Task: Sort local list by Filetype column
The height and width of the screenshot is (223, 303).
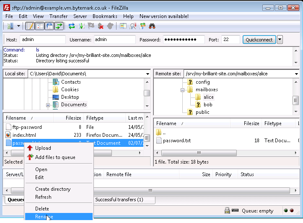Action: tap(104, 118)
